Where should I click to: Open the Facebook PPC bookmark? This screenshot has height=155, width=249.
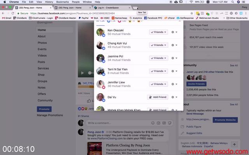click(153, 18)
